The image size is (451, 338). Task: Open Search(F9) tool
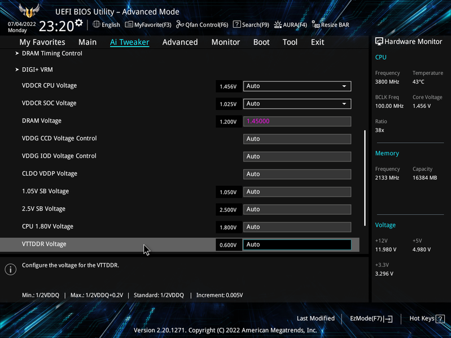(x=251, y=25)
